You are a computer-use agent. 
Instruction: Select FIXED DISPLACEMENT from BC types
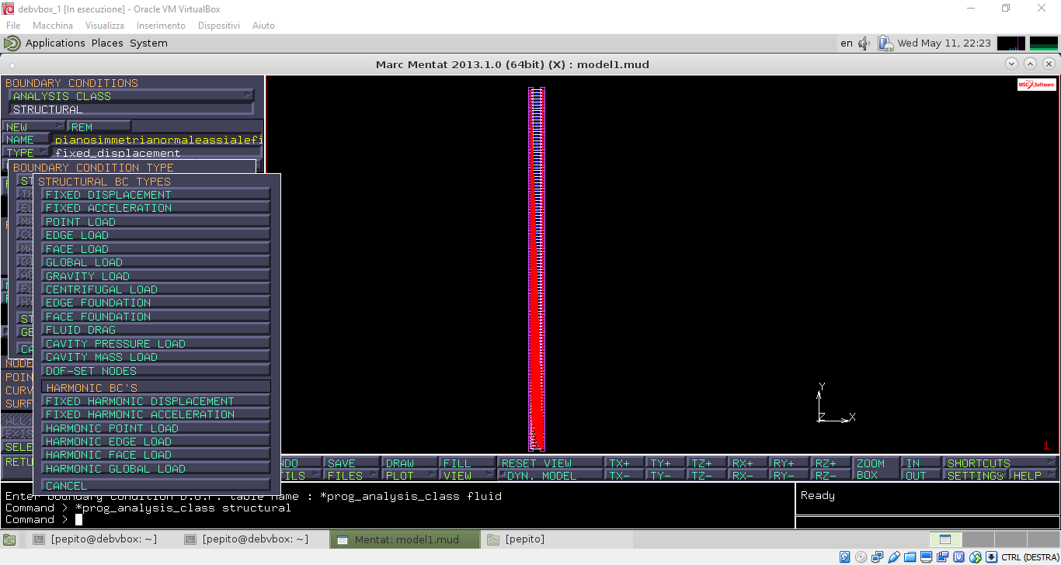(x=155, y=195)
